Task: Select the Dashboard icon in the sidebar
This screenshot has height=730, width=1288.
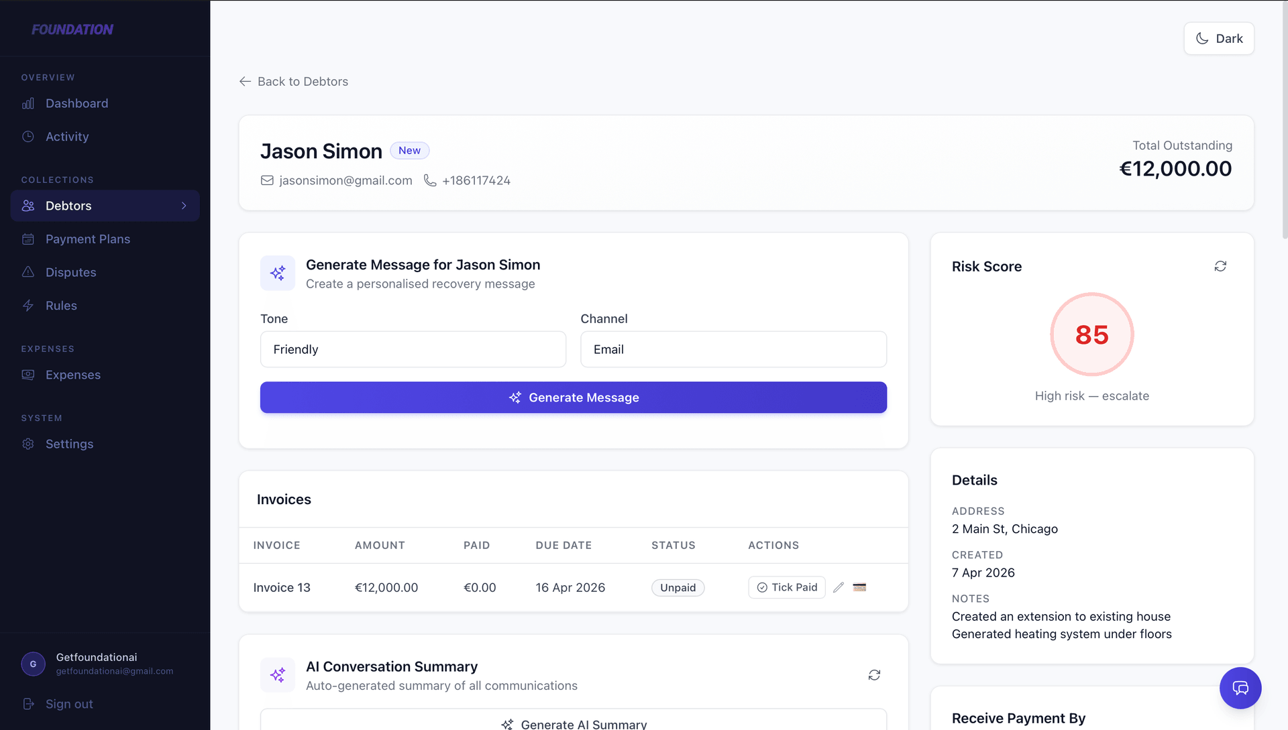Action: [28, 103]
